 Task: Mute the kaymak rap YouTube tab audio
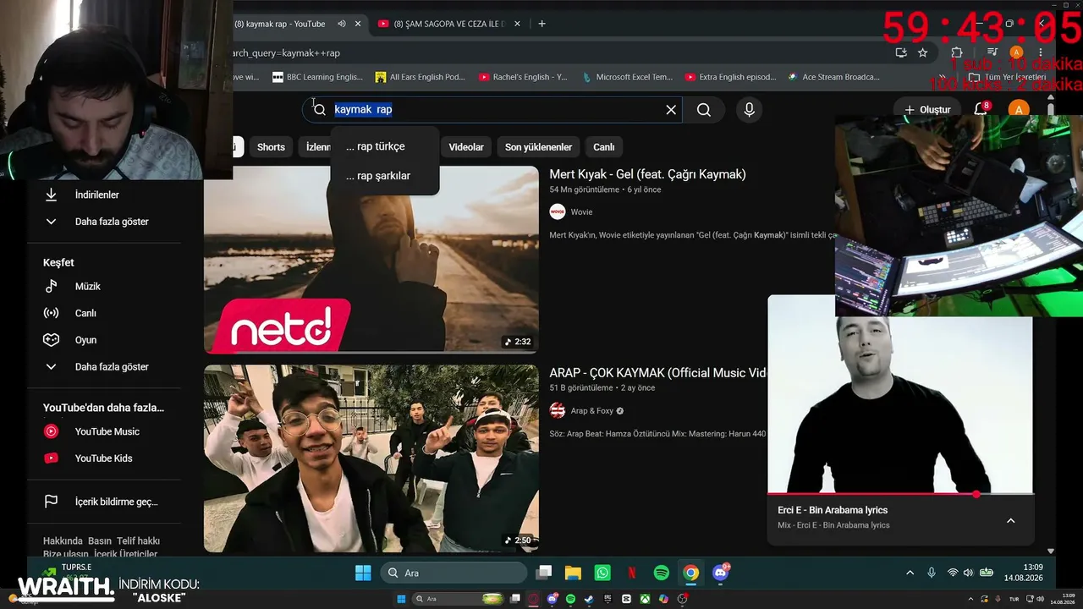pos(340,24)
